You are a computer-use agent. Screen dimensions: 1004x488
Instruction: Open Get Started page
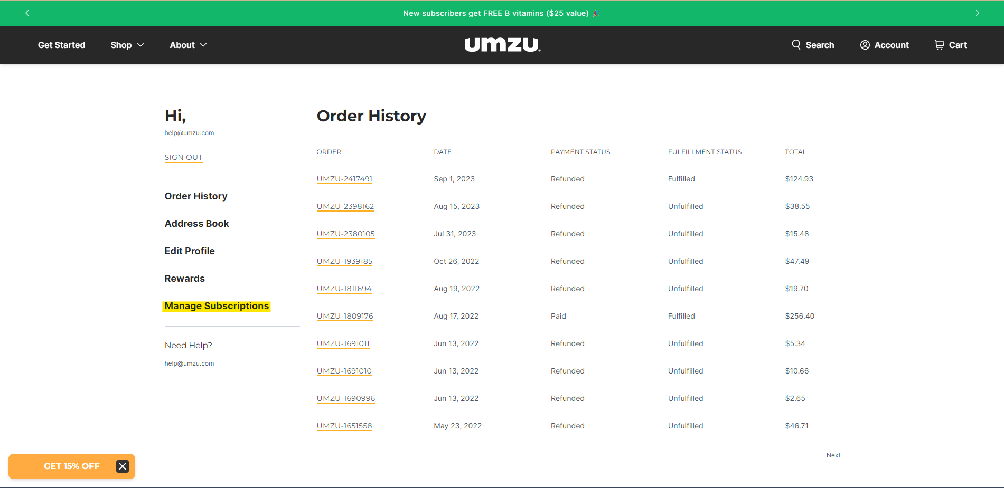click(x=61, y=45)
